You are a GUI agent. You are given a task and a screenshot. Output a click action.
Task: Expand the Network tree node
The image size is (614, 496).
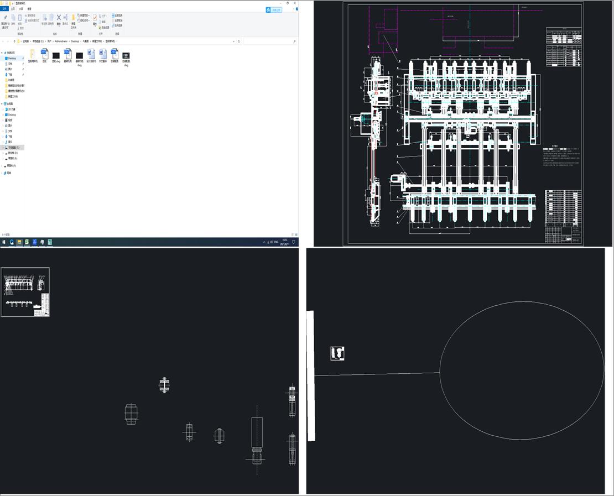tap(2, 173)
